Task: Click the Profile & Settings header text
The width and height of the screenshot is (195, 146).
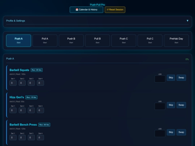Action: tap(16, 21)
